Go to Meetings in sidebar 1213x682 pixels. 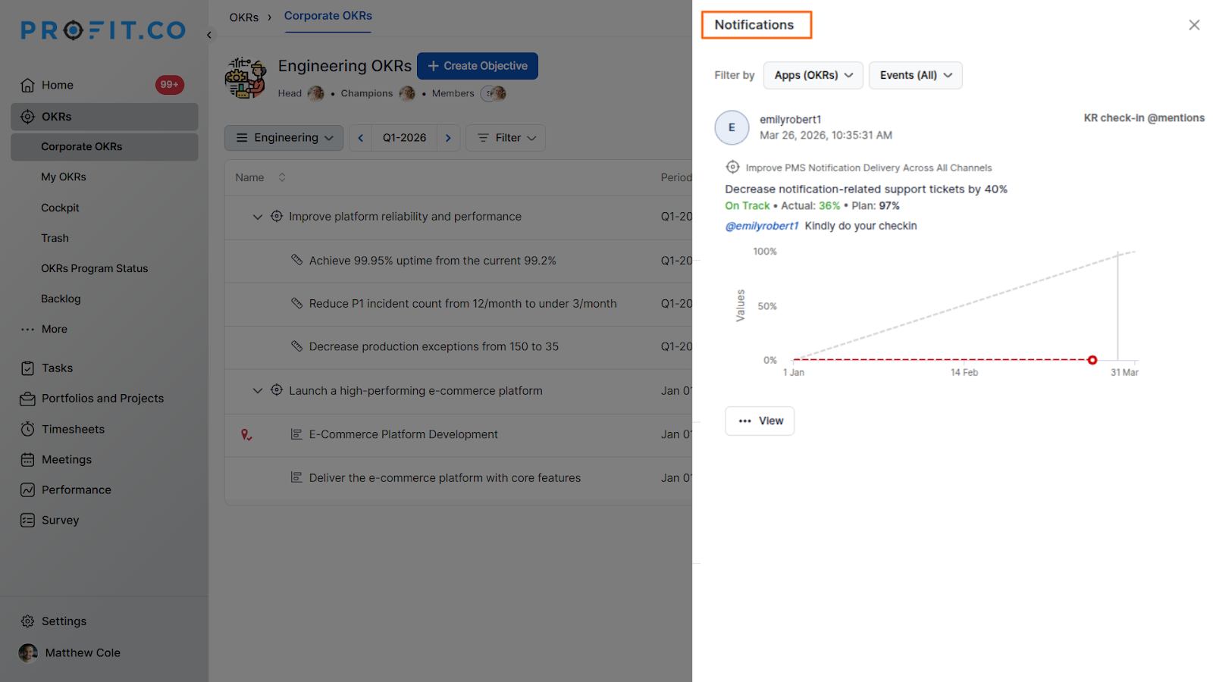point(67,459)
